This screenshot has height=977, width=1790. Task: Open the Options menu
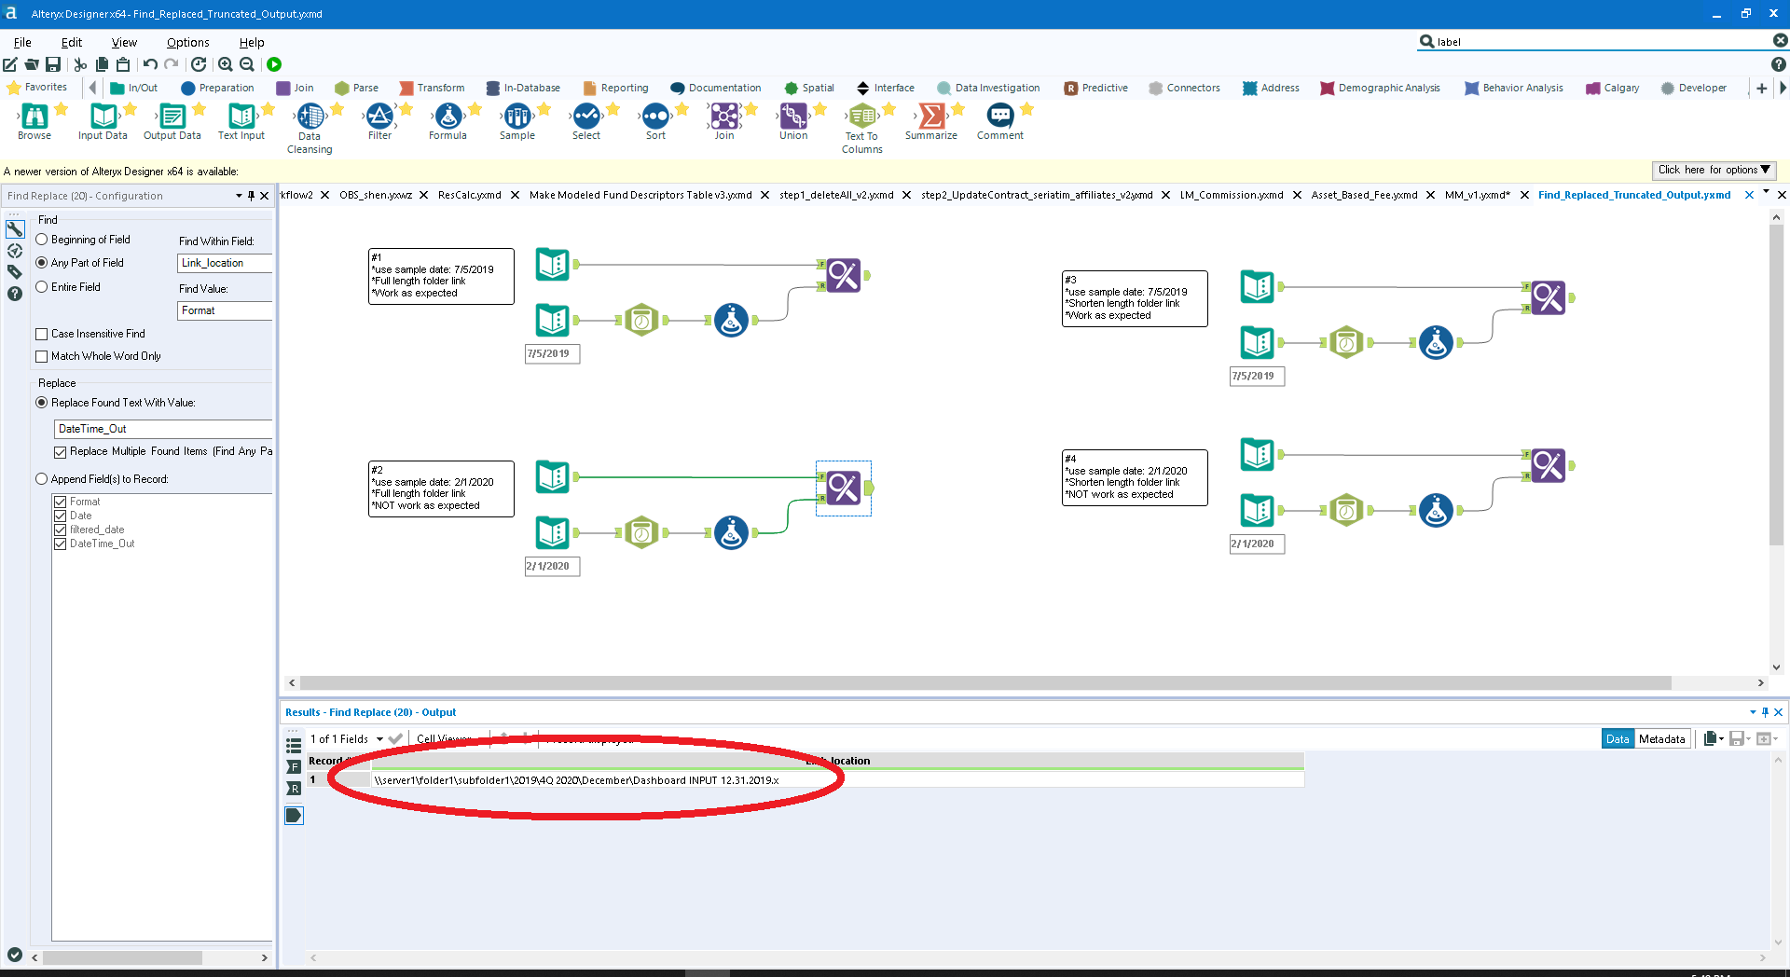click(187, 42)
